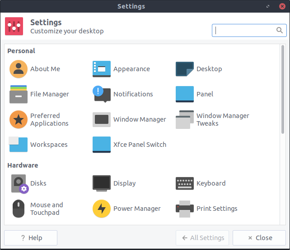Screen dimensions: 290x250
Task: Click the 'File Manager' label
Action: [x=50, y=94]
